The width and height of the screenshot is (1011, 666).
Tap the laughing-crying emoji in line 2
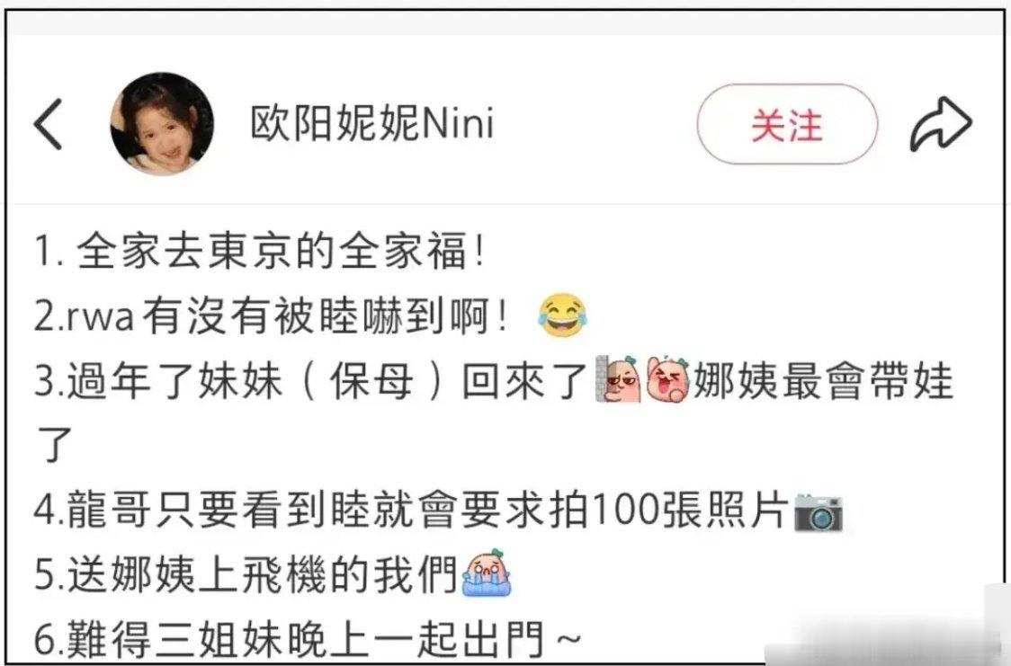coord(562,315)
